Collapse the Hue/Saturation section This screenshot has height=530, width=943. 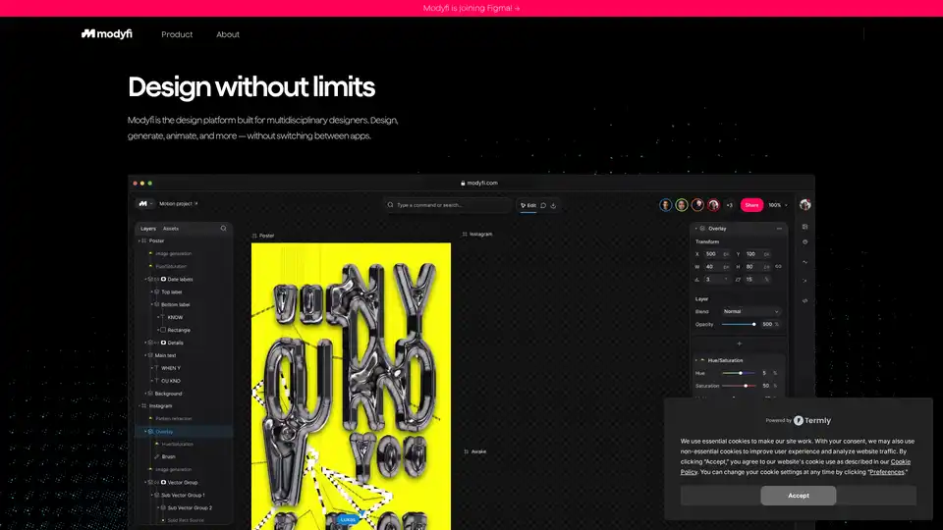coord(697,361)
